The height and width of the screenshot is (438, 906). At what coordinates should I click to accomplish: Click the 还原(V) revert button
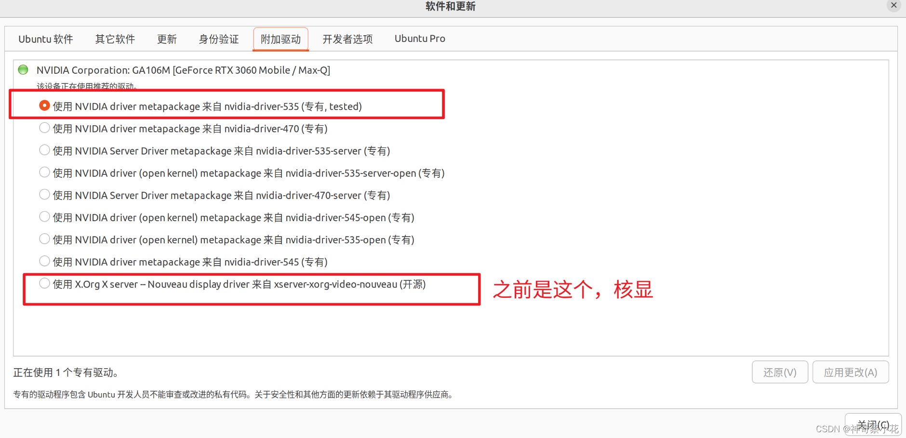click(780, 372)
